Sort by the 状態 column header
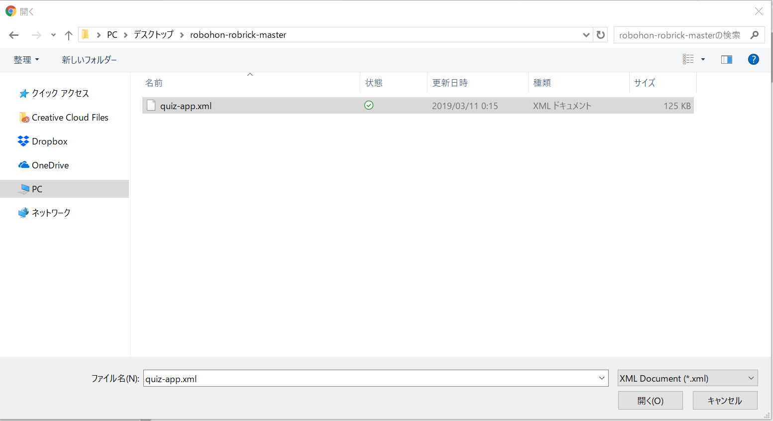This screenshot has height=421, width=773. (x=394, y=83)
